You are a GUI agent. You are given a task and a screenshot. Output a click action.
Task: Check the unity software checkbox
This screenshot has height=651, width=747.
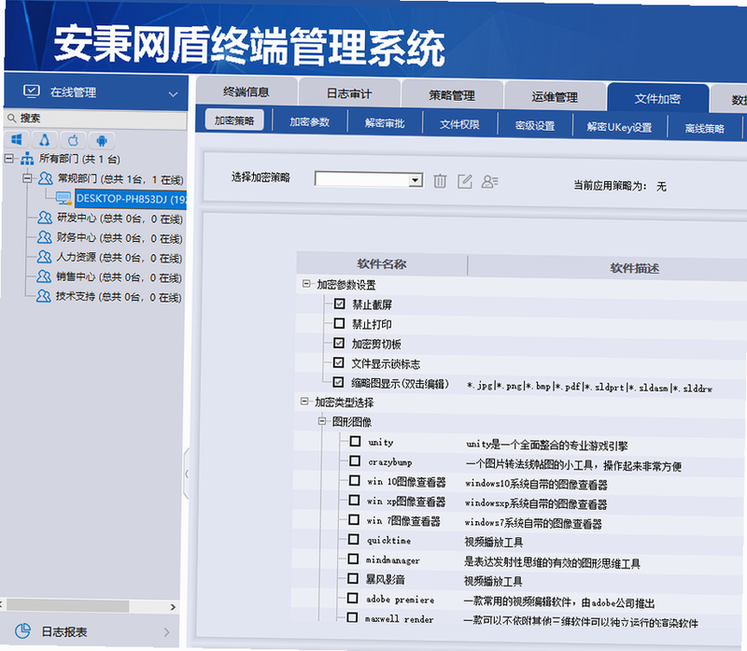coord(355,441)
